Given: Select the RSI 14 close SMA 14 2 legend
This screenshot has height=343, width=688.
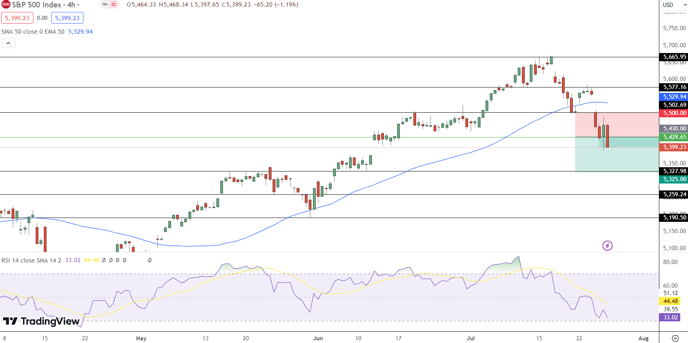Looking at the screenshot, I should 31,260.
